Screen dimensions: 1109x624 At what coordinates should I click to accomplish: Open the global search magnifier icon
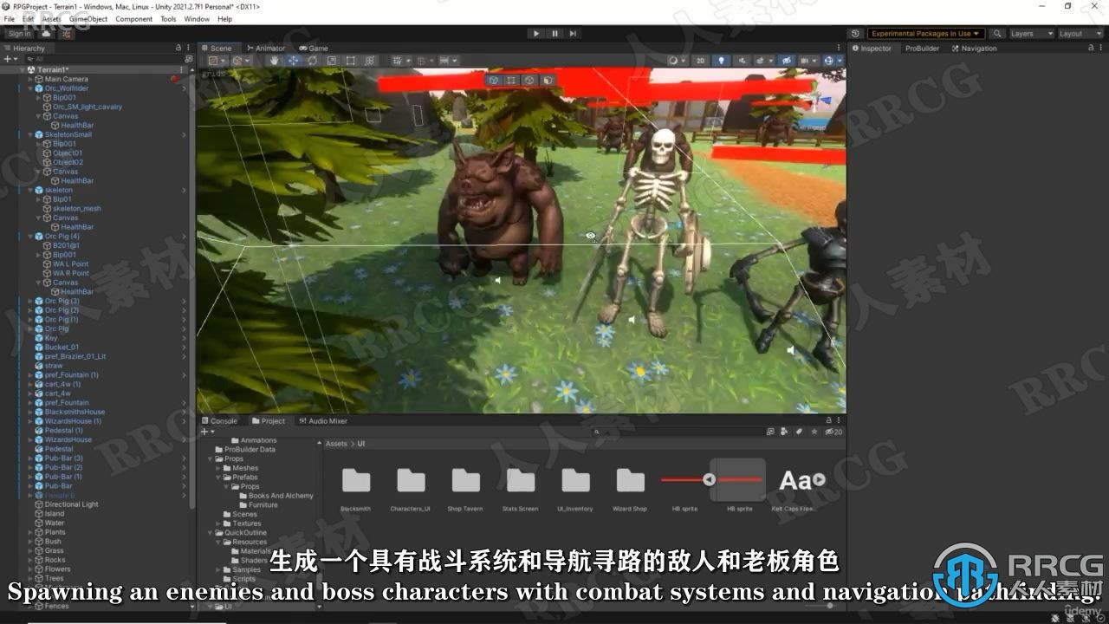click(x=998, y=34)
